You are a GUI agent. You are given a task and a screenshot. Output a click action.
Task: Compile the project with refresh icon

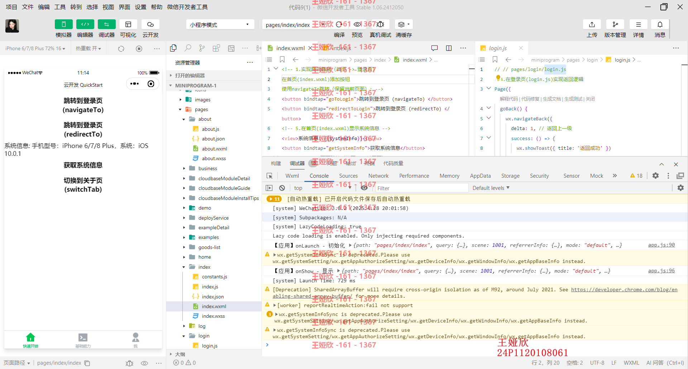click(339, 24)
